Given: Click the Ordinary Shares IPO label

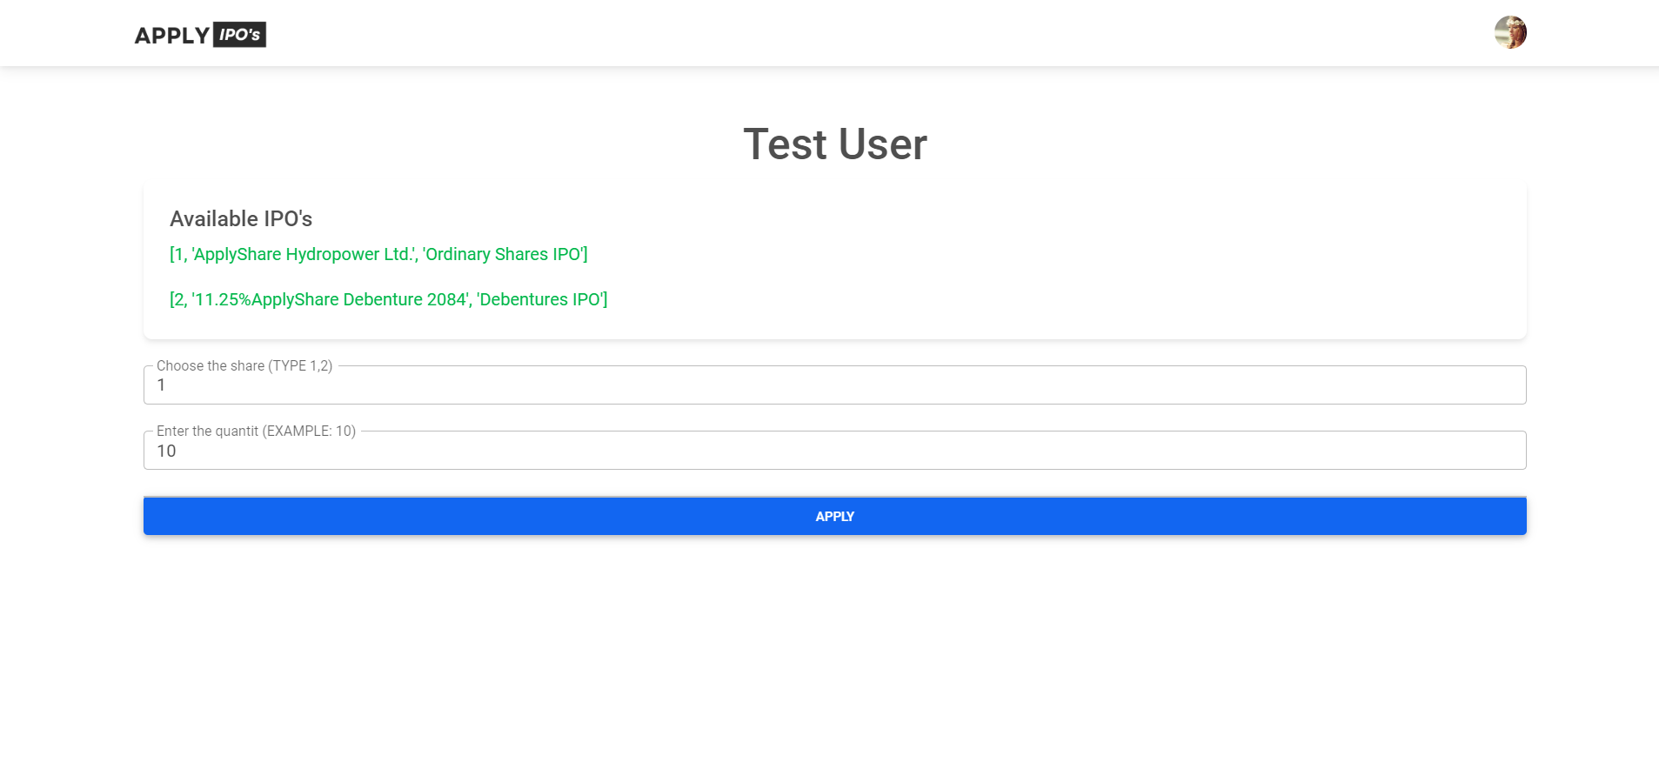Looking at the screenshot, I should click(x=503, y=254).
